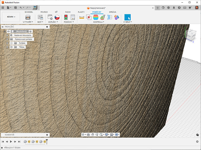The image size is (201, 150).
Task: Open the VYTVOŘIT dropdown menu
Action: pyautogui.click(x=28, y=22)
